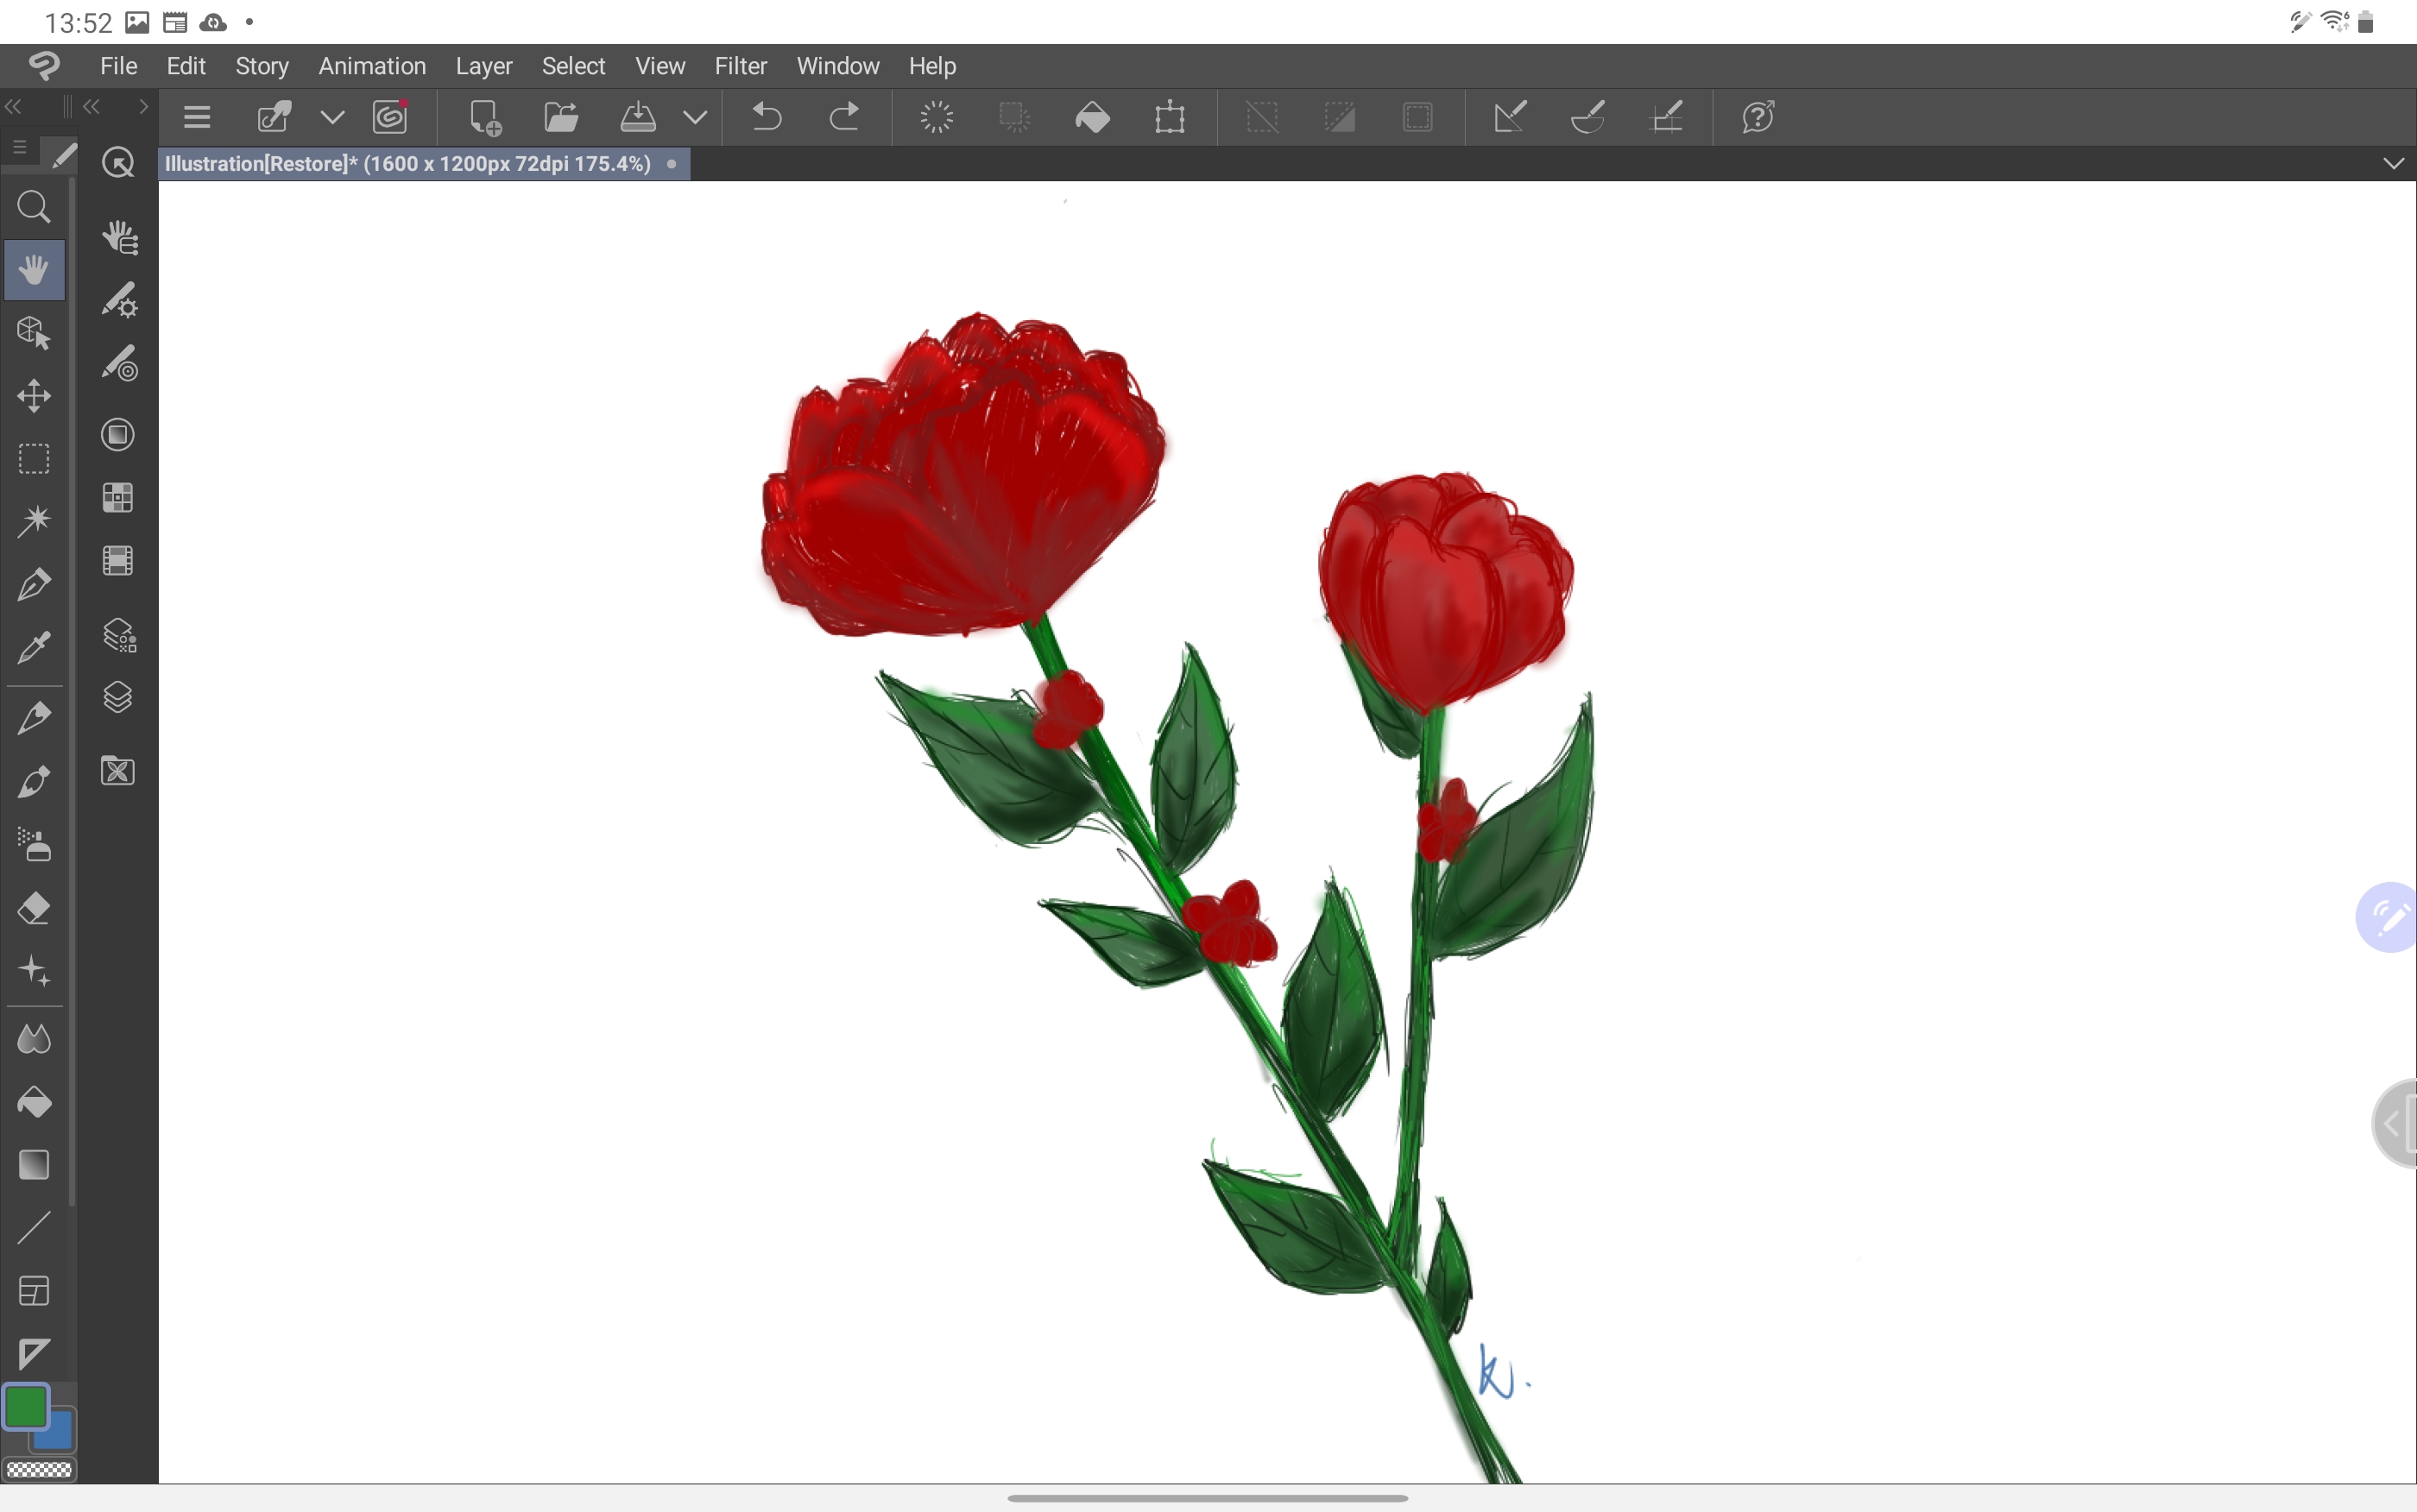Viewport: 2417px width, 1512px height.
Task: Select the Rectangle selection marquee tool
Action: click(x=34, y=459)
